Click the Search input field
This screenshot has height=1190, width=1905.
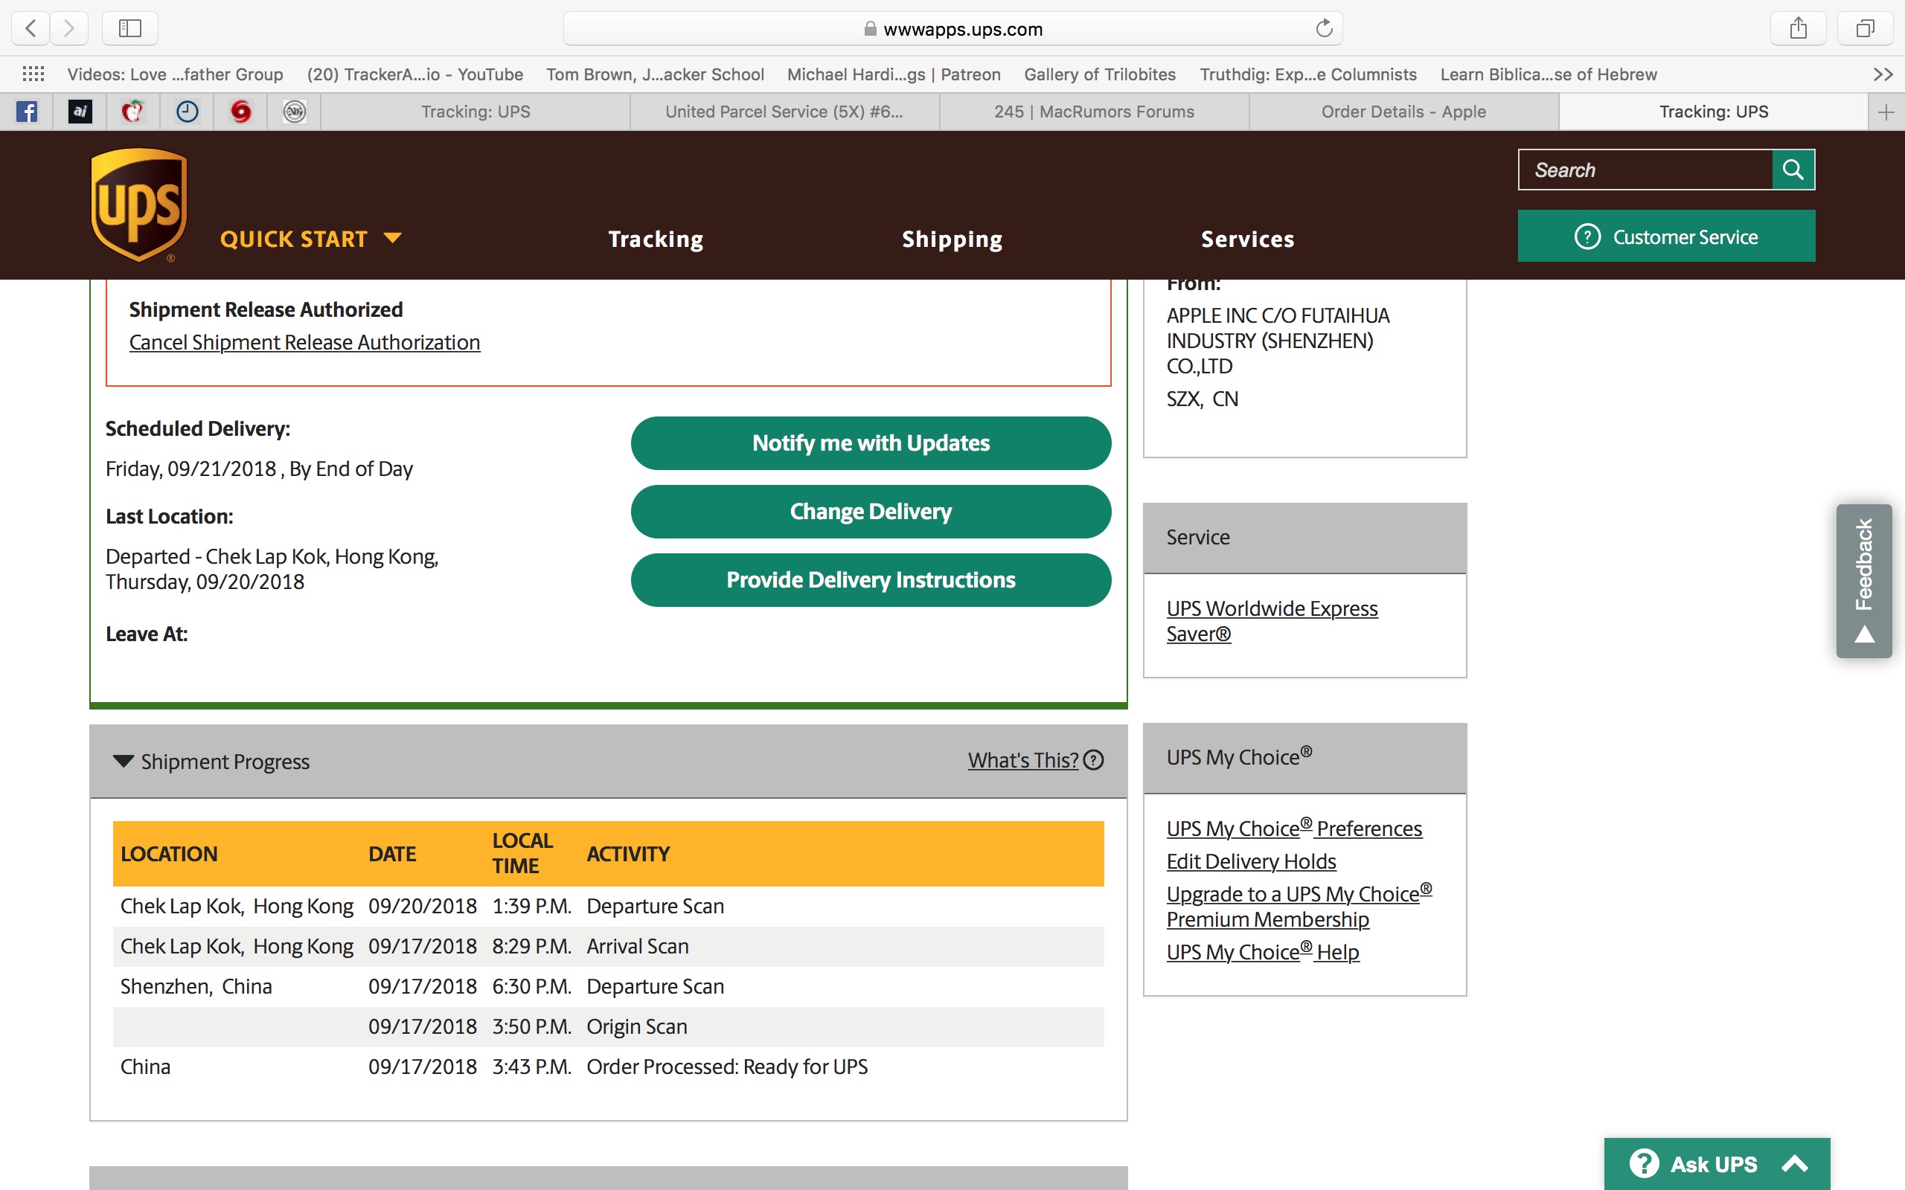pyautogui.click(x=1645, y=170)
